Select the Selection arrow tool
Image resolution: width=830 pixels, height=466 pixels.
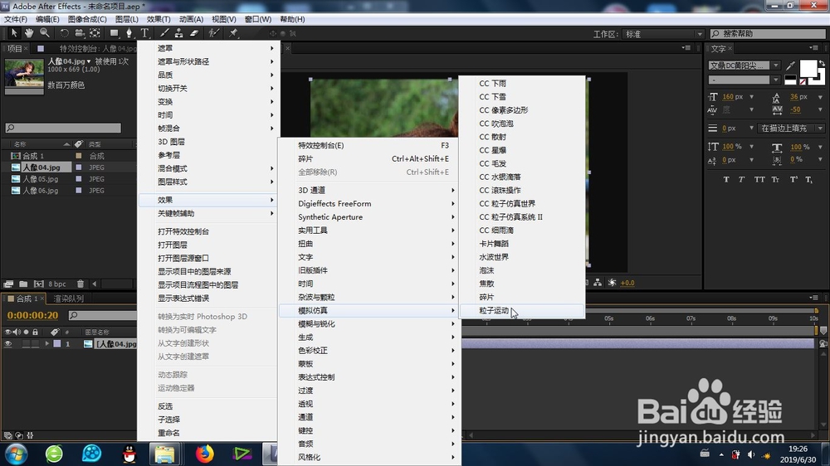pos(14,33)
